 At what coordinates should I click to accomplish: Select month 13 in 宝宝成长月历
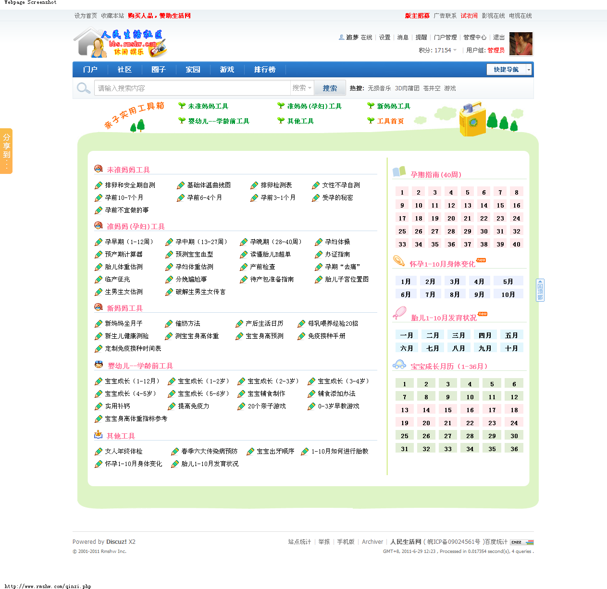(x=405, y=410)
